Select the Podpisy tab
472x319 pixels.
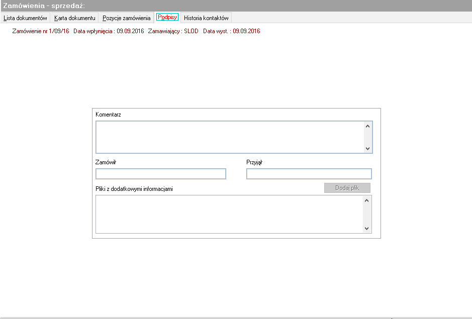tap(167, 17)
